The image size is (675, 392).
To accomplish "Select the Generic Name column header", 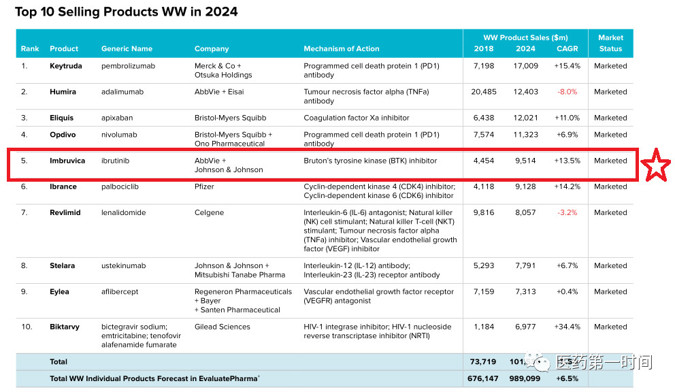I will pyautogui.click(x=127, y=49).
